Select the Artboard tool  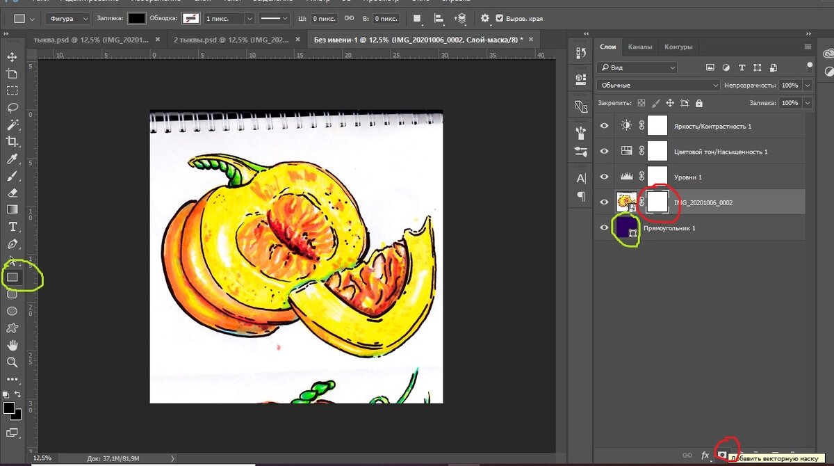[x=12, y=74]
